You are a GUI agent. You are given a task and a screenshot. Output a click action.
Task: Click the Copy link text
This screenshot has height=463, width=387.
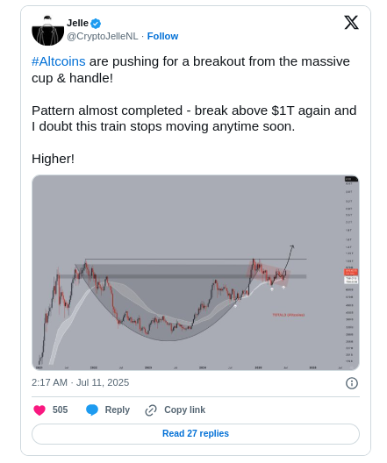(x=184, y=410)
